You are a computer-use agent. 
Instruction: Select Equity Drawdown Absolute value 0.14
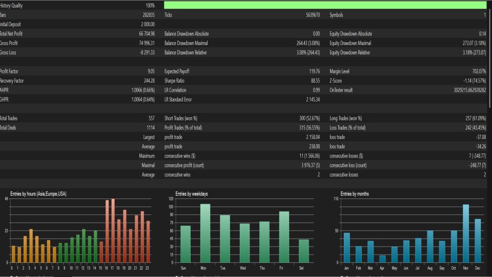click(483, 34)
